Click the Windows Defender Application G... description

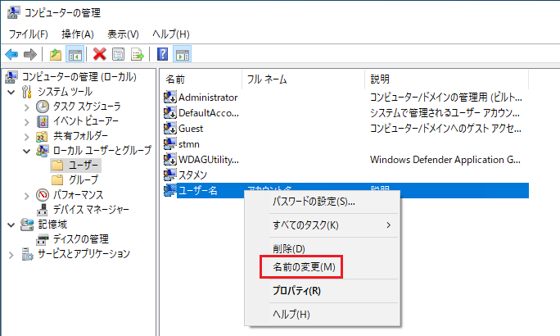[445, 160]
